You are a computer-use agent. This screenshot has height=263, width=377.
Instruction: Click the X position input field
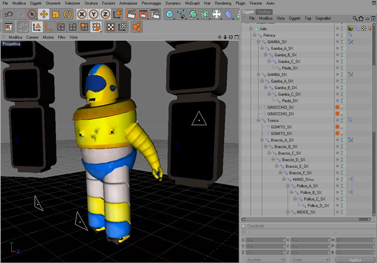point(264,240)
